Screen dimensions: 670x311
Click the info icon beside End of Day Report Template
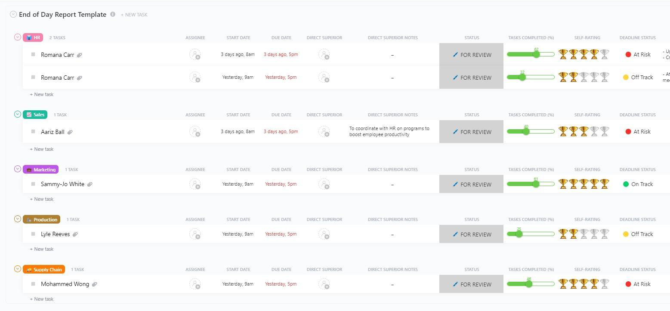(113, 14)
